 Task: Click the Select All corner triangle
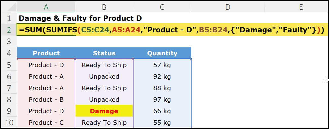click(x=9, y=7)
